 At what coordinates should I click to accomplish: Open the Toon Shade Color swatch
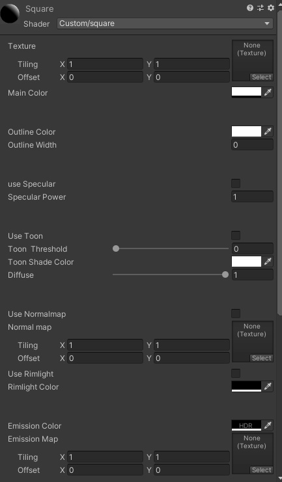[246, 261]
